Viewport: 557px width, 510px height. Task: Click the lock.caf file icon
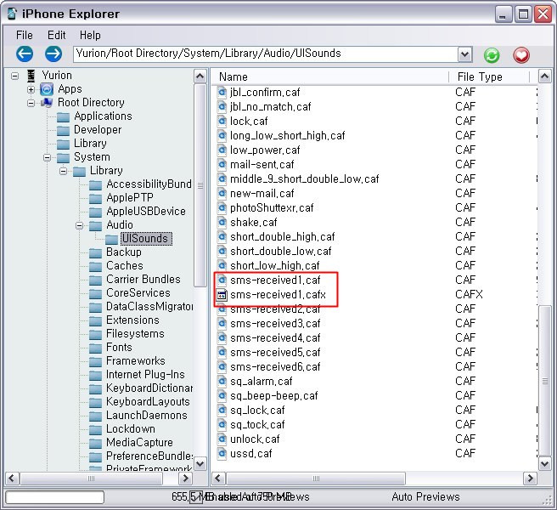[222, 122]
